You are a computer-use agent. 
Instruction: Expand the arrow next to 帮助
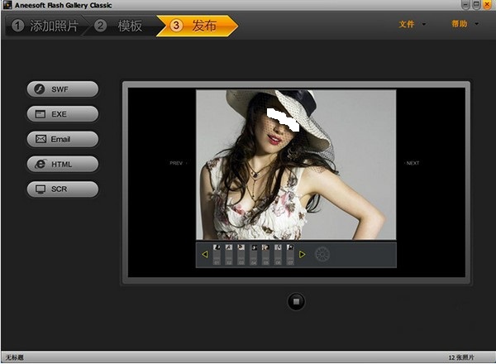pyautogui.click(x=476, y=24)
